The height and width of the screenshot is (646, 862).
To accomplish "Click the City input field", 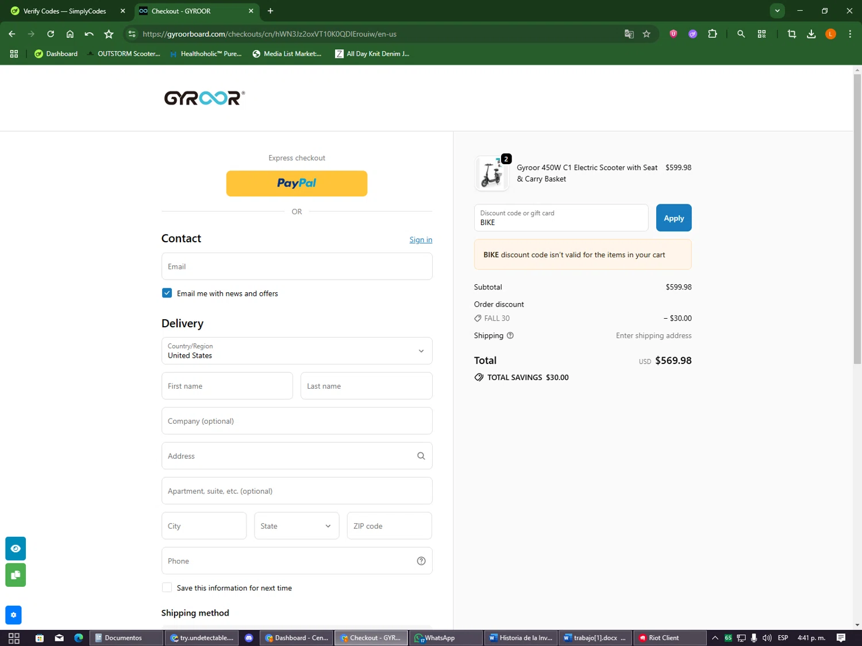I will click(x=204, y=526).
